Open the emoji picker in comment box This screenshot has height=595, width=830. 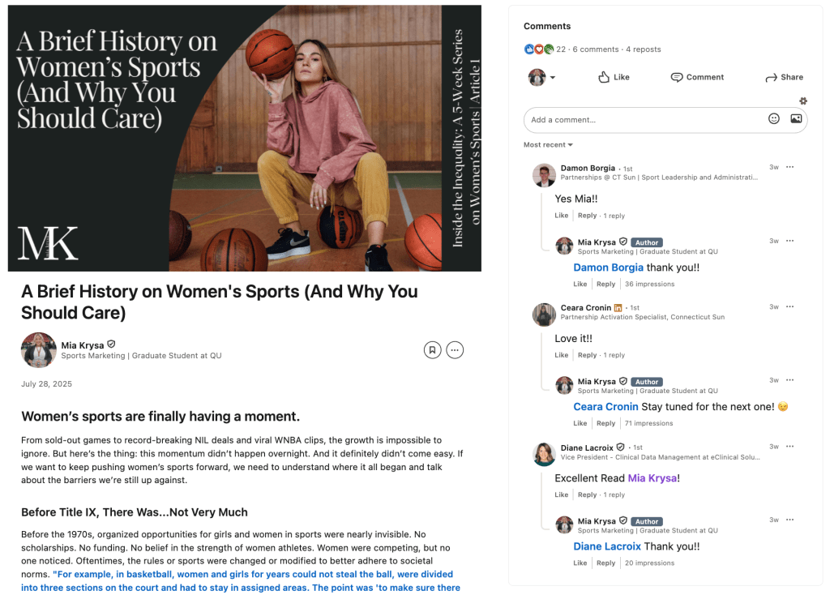[x=774, y=119]
